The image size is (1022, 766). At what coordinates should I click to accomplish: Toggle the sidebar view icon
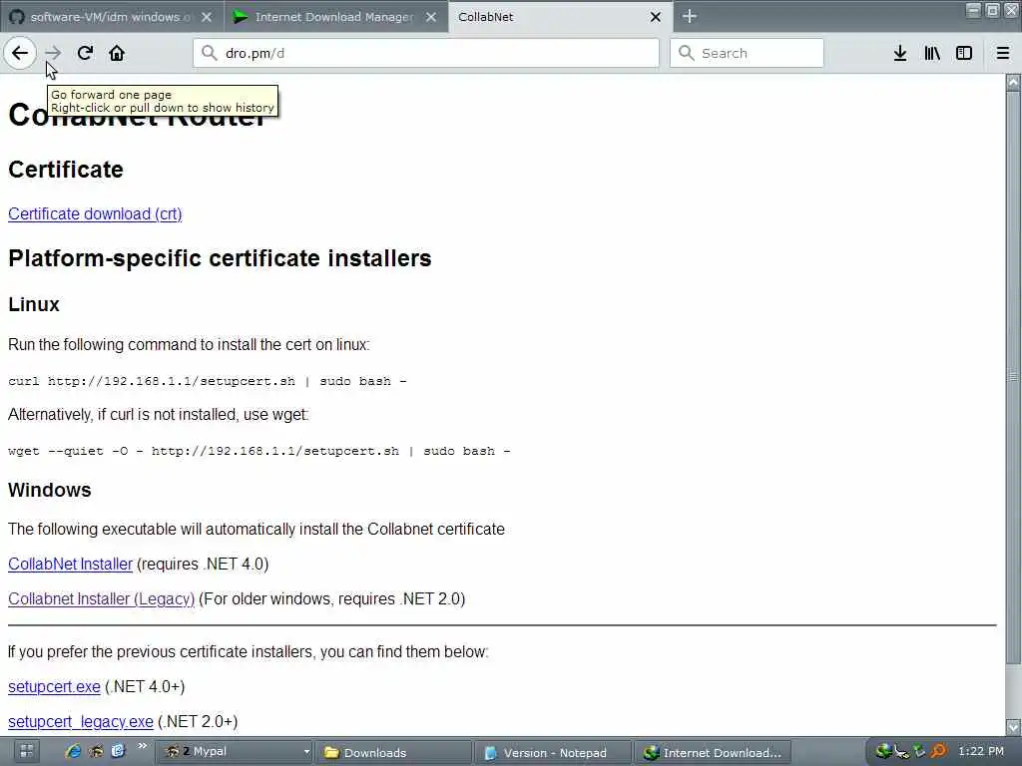pos(964,54)
